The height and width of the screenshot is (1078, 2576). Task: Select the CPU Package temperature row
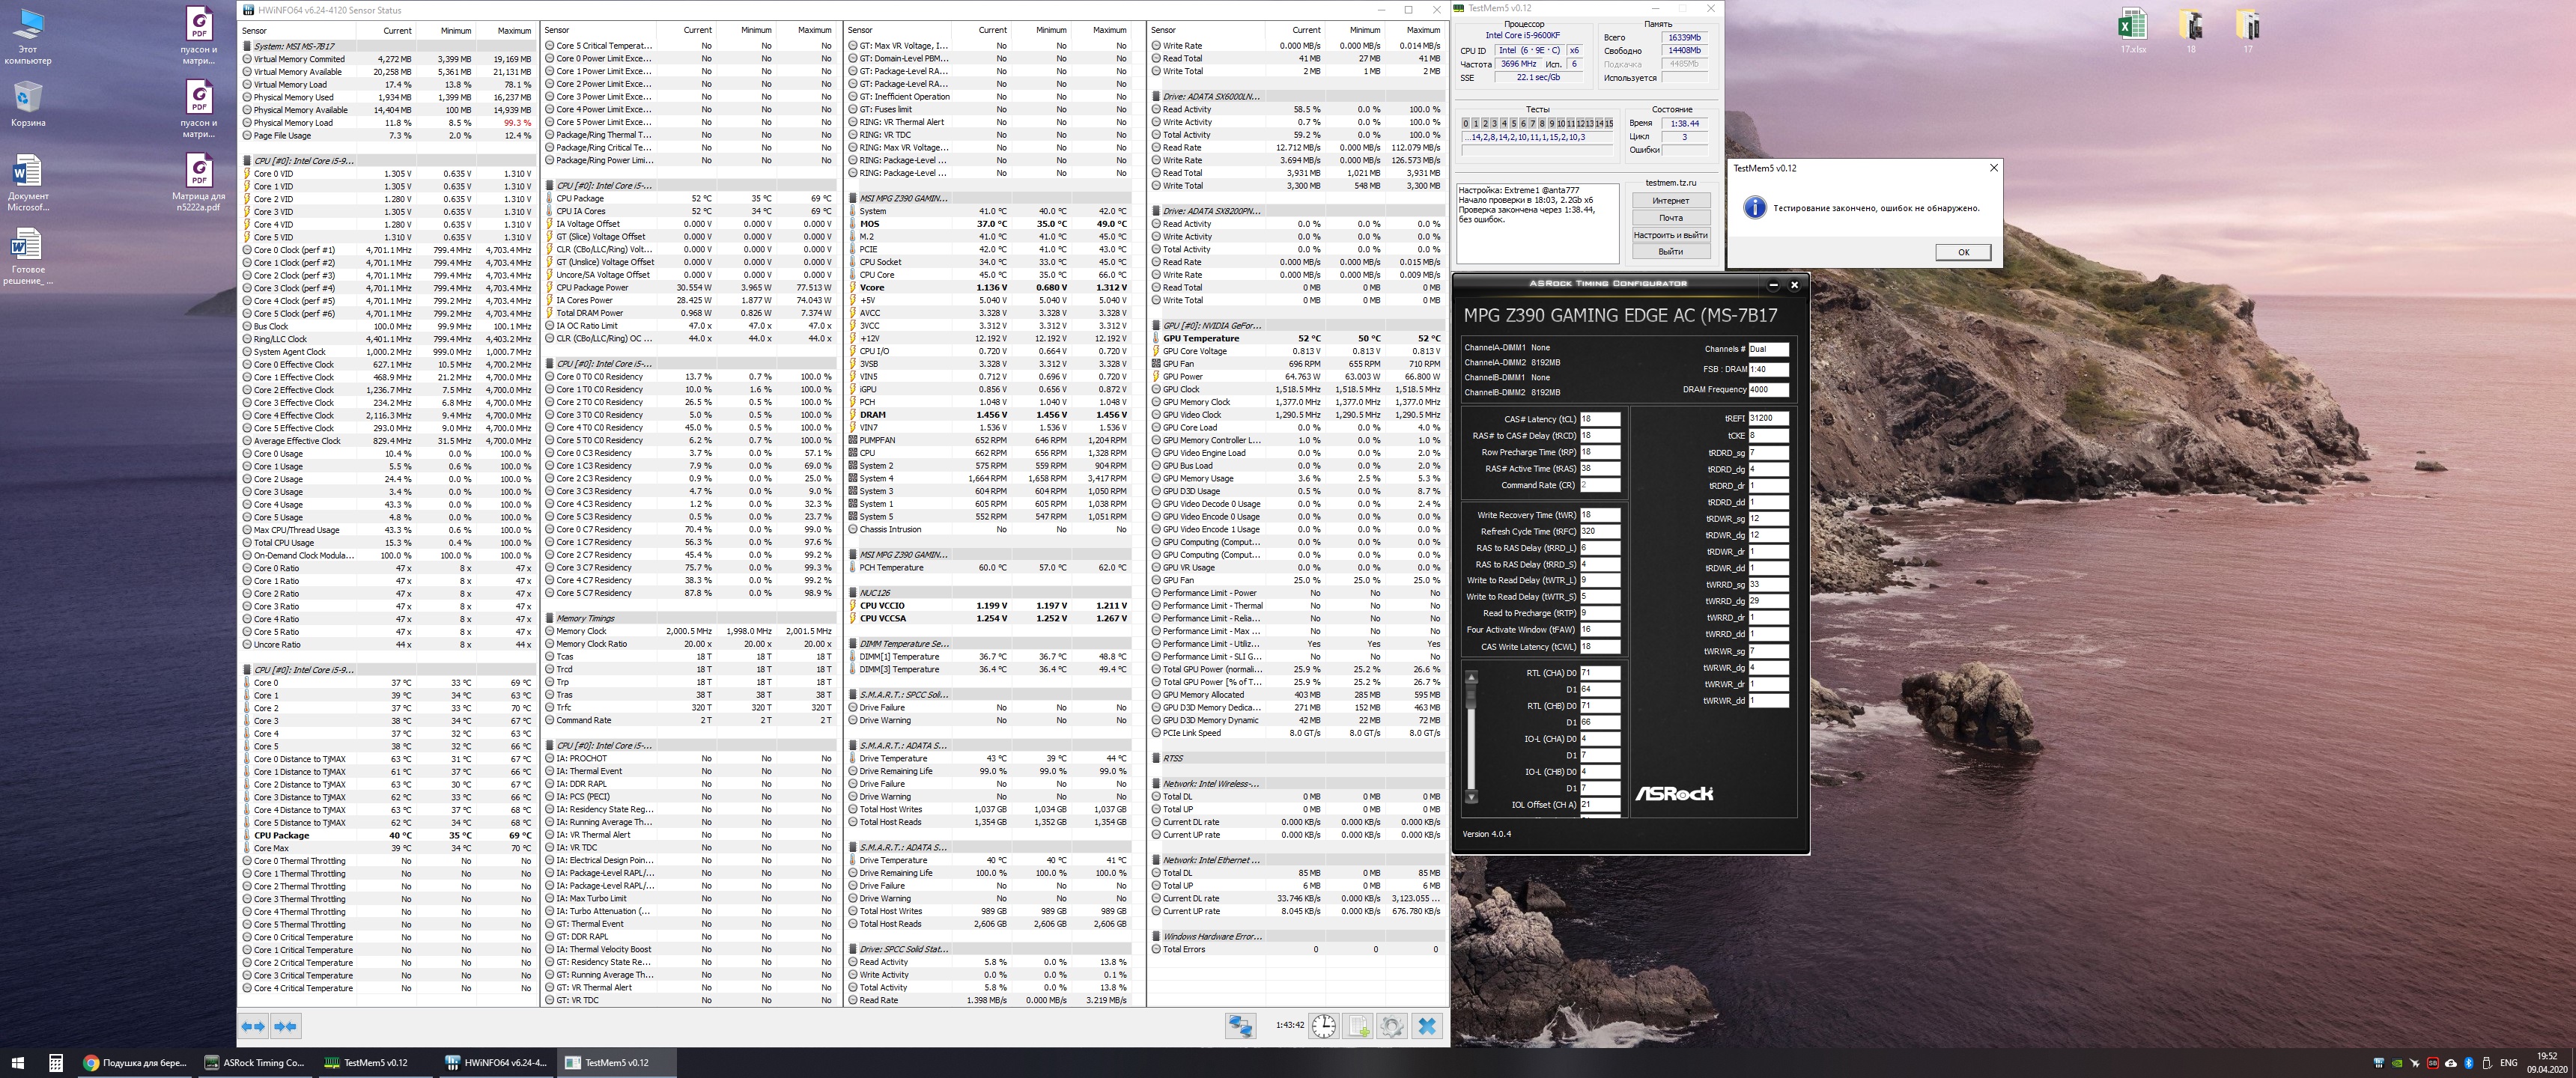(x=282, y=835)
